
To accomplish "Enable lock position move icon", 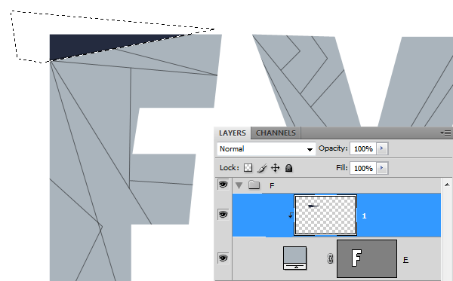I will 276,168.
